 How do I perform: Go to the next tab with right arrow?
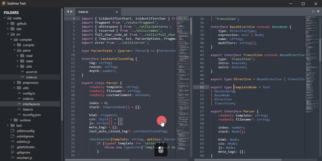click(x=72, y=12)
